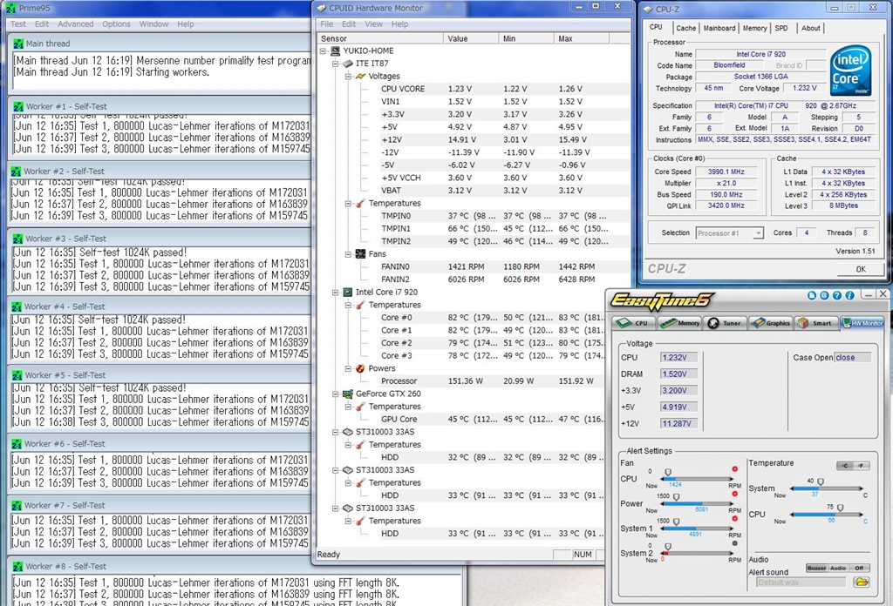Open EasyTune6 first round header icon
The image size is (893, 606).
[x=812, y=295]
